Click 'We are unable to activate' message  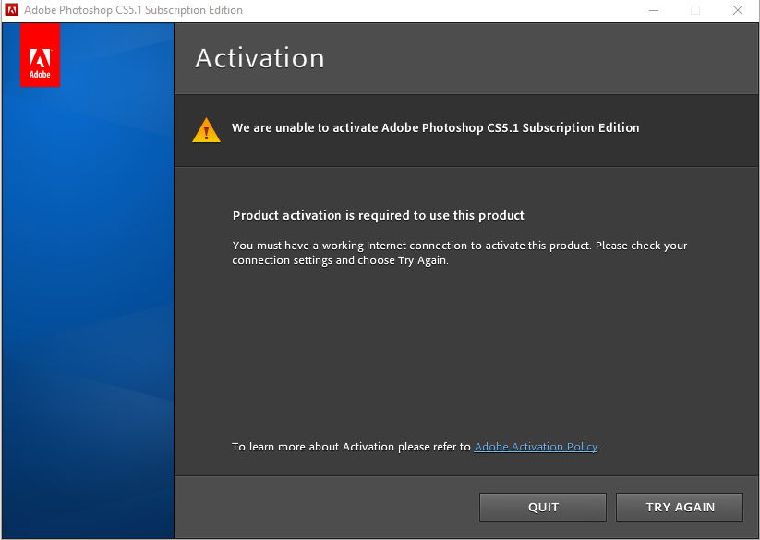coord(435,128)
